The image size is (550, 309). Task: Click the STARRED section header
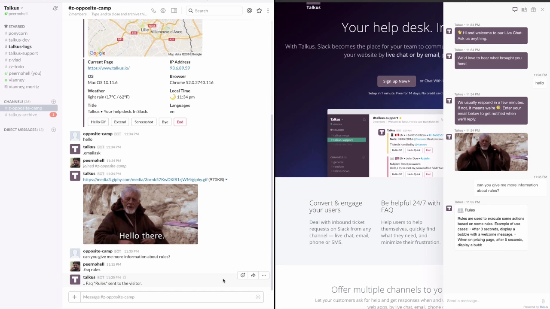pos(17,27)
